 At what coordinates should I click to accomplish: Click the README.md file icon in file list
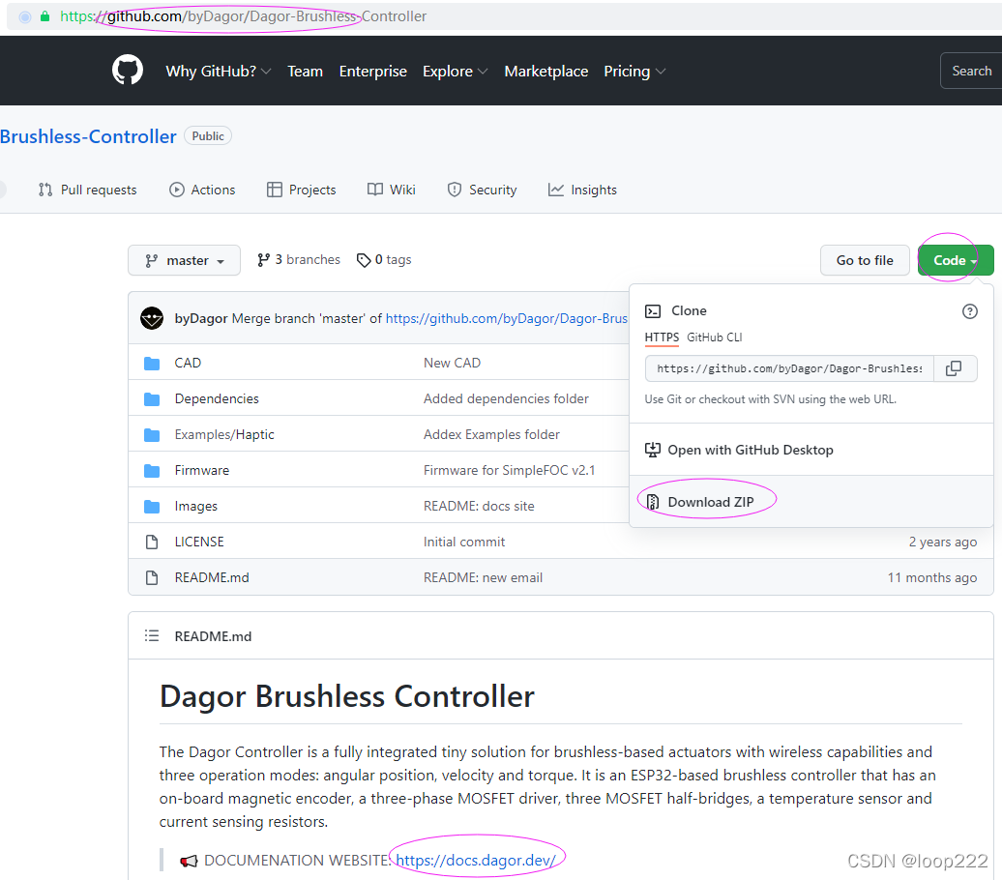click(152, 577)
